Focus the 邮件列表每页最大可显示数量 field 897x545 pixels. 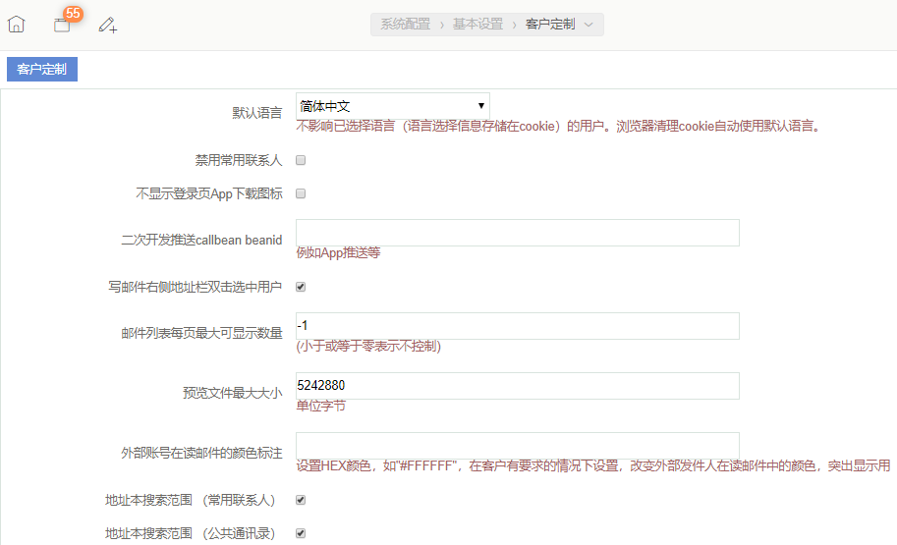[517, 326]
